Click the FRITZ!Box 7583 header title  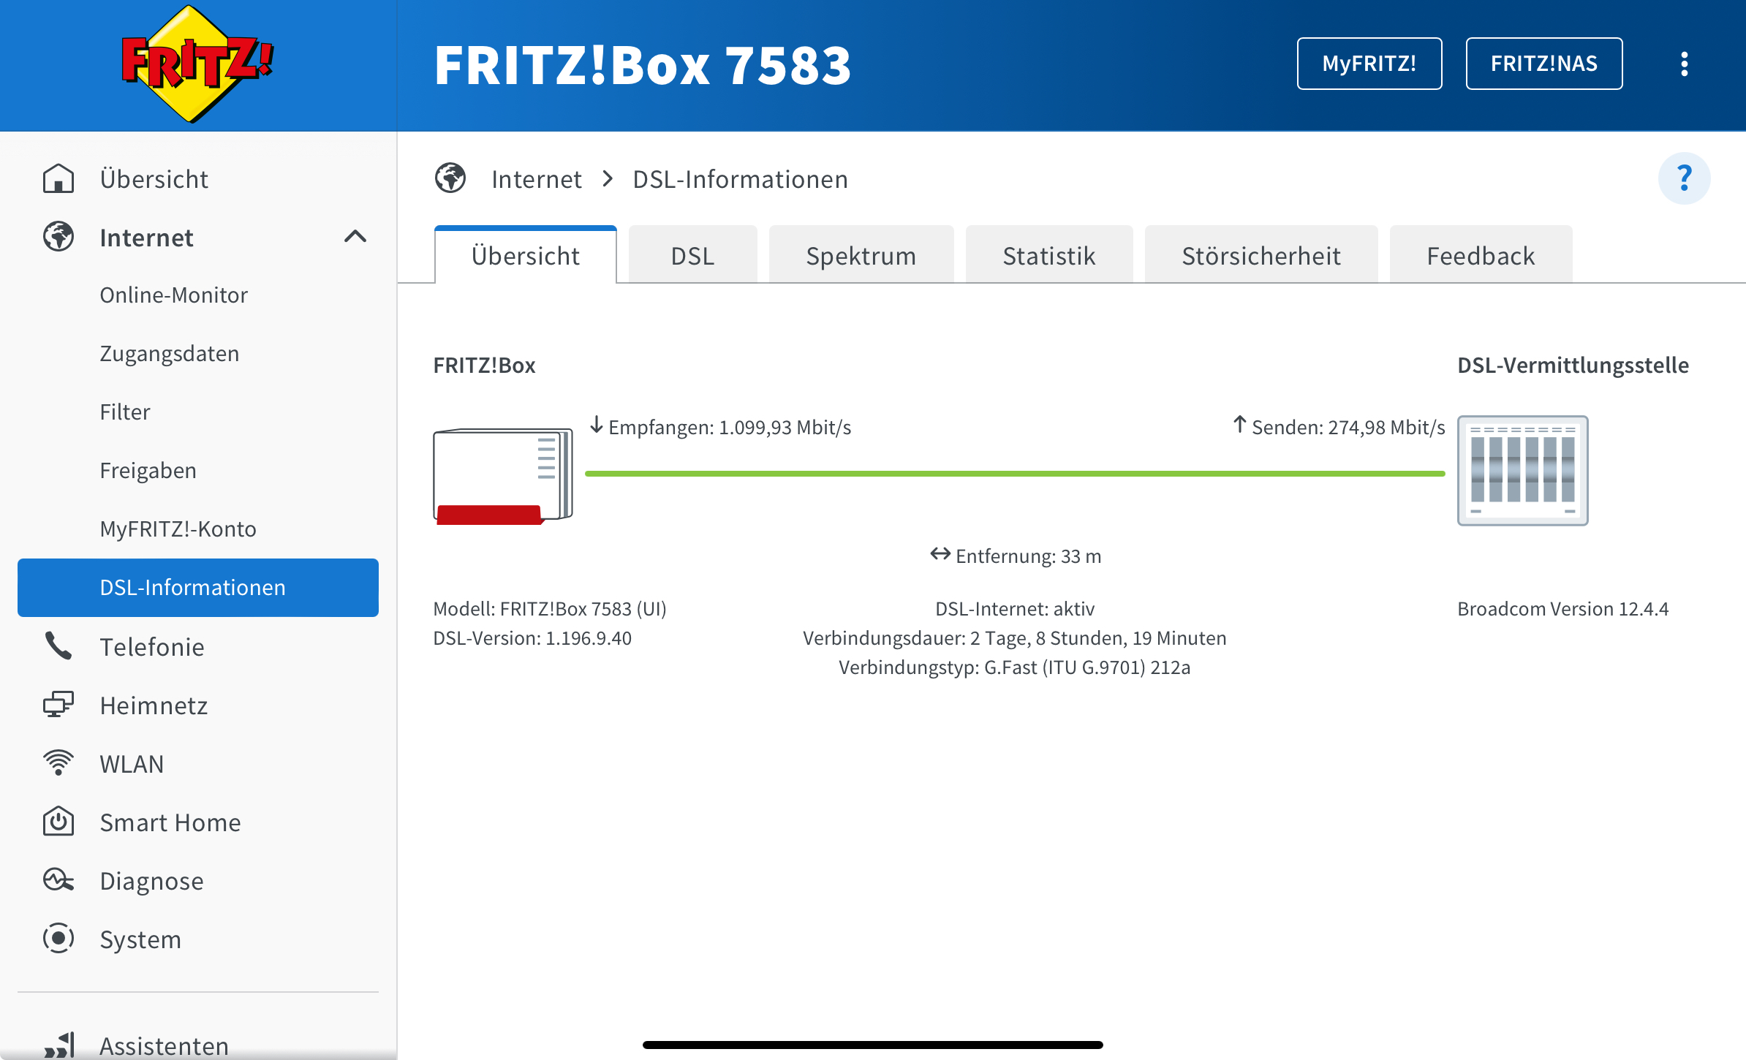[x=643, y=65]
